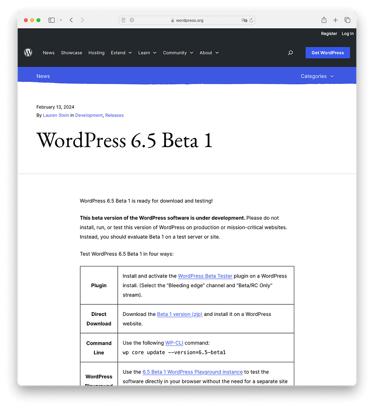This screenshot has height=409, width=374.
Task: Show tab overview using the tabs icon
Action: (x=347, y=20)
